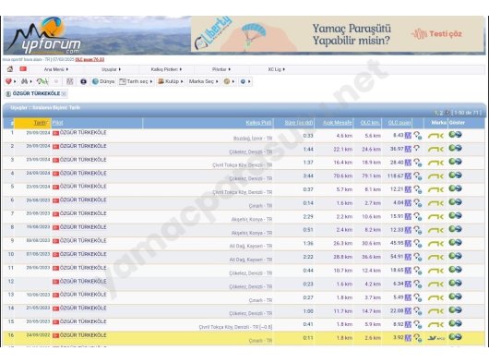Expand the Tarih seç date dropdown
Image resolution: width=489 pixels, height=363 pixels.
point(137,81)
